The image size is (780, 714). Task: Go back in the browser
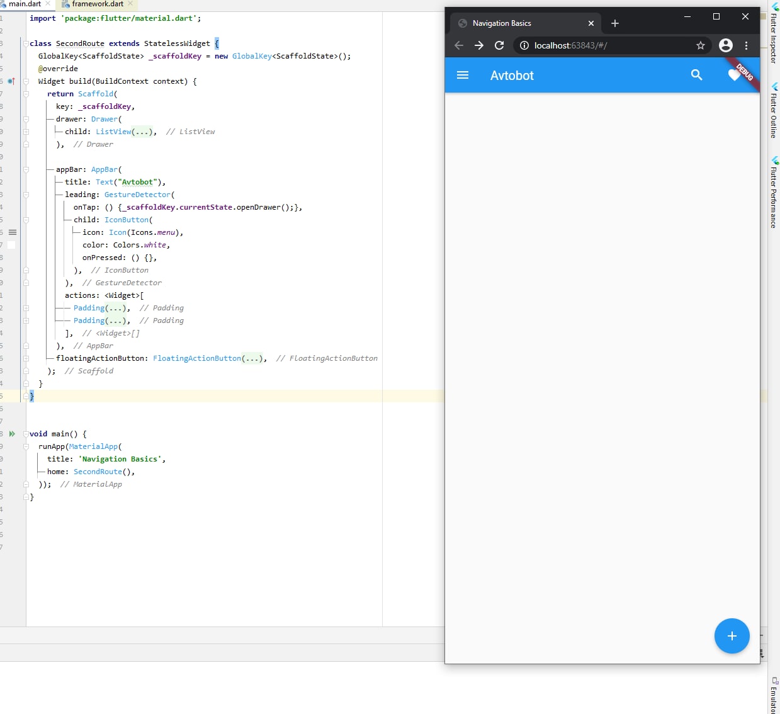[x=459, y=45]
